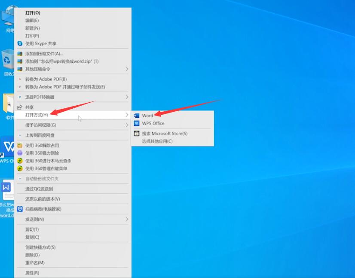Select 添加到 "怎么把wps转换成word.zip" entry
Image resolution: width=355 pixels, height=278 pixels.
[73, 61]
